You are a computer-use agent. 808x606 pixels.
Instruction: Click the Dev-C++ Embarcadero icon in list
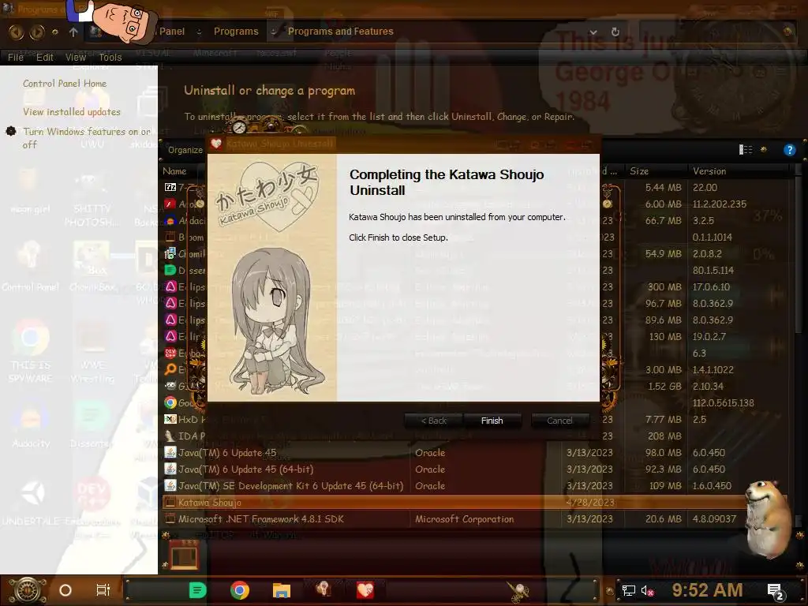(x=170, y=353)
